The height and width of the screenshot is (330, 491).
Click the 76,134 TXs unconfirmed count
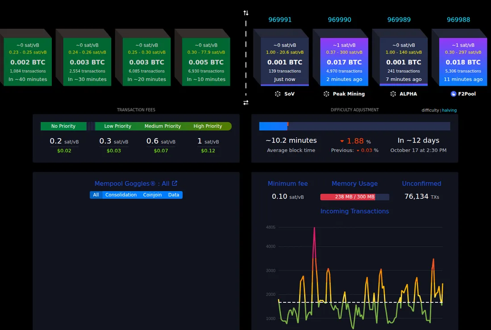(421, 196)
